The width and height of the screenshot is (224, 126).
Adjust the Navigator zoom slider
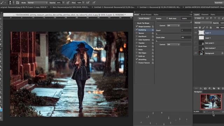tap(213, 112)
